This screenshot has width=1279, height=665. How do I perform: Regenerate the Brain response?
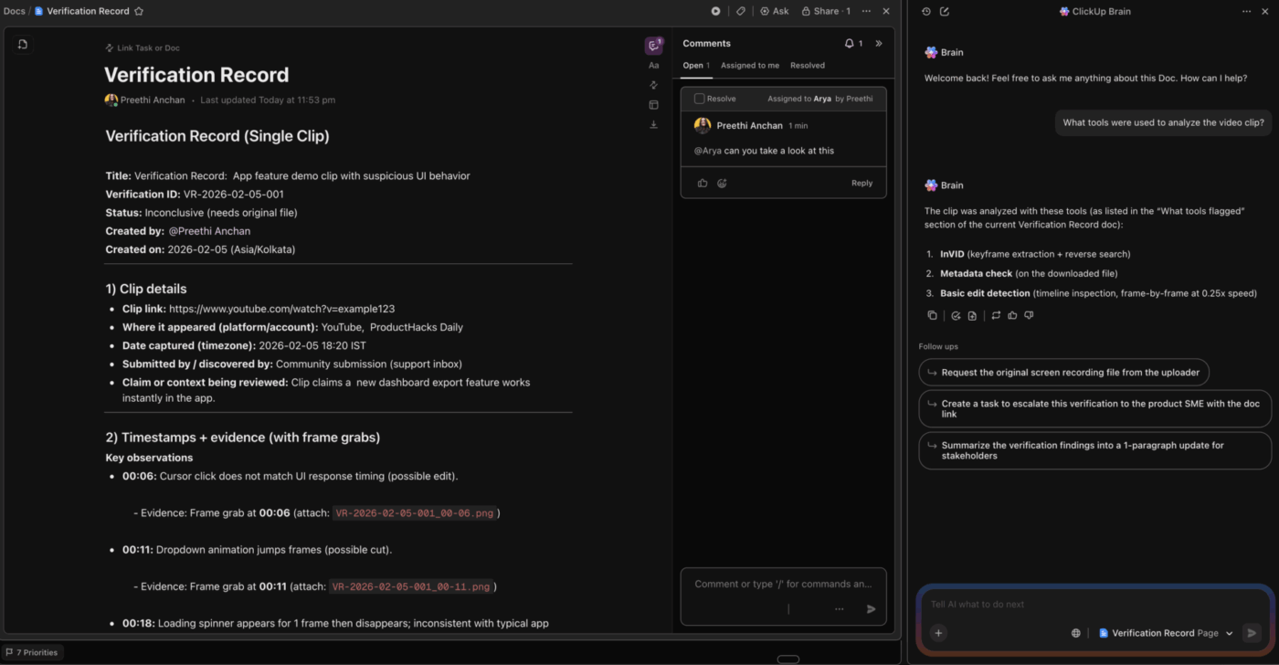coord(996,315)
